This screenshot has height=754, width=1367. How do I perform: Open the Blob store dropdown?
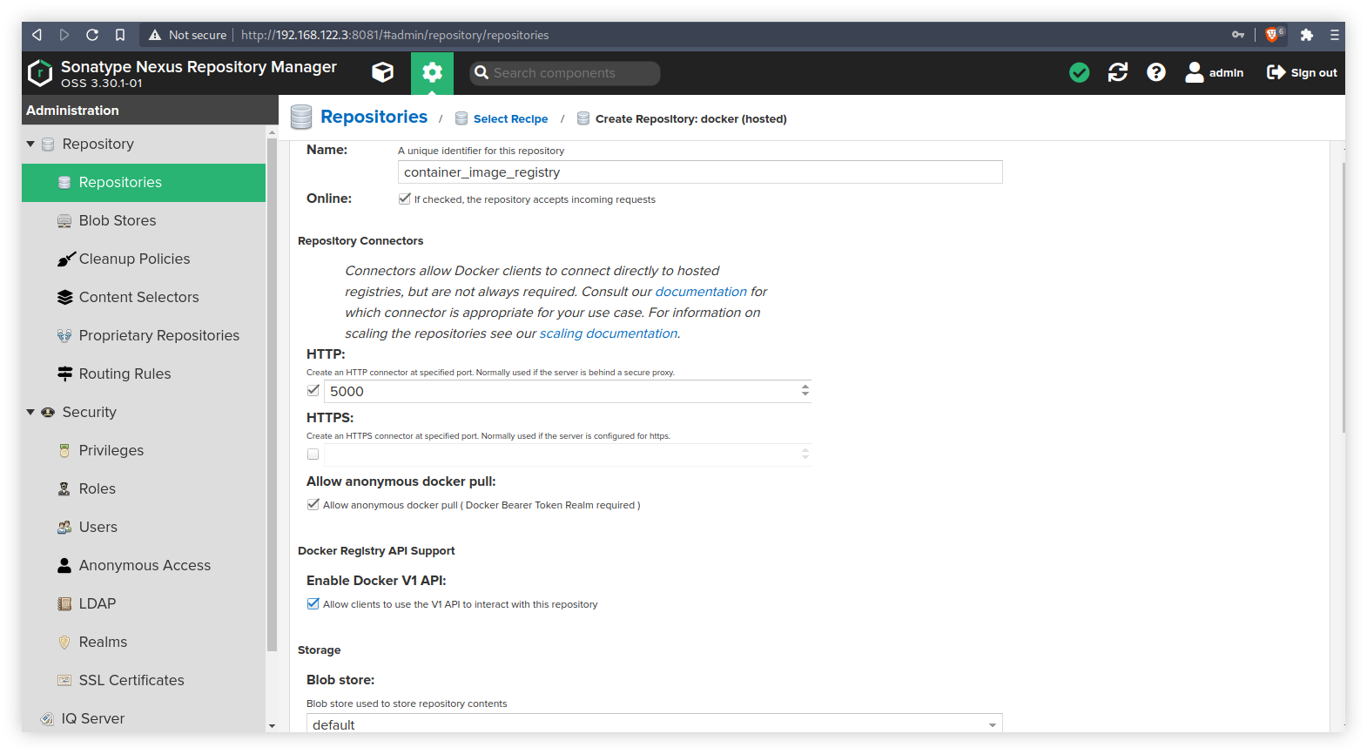pyautogui.click(x=992, y=724)
